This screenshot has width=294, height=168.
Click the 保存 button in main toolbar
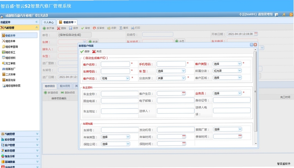[x=73, y=28]
